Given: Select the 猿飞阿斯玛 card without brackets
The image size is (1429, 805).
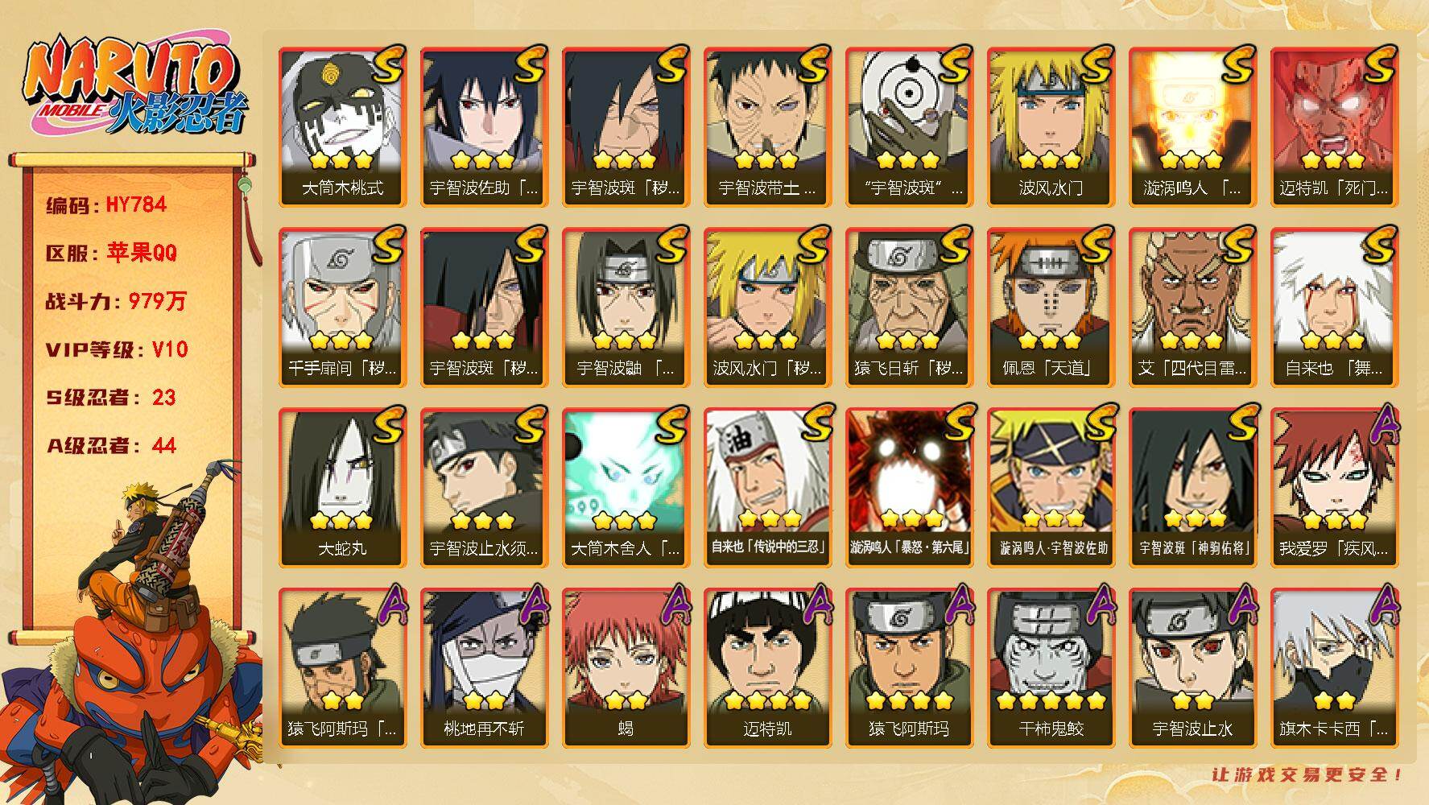Looking at the screenshot, I should (909, 668).
